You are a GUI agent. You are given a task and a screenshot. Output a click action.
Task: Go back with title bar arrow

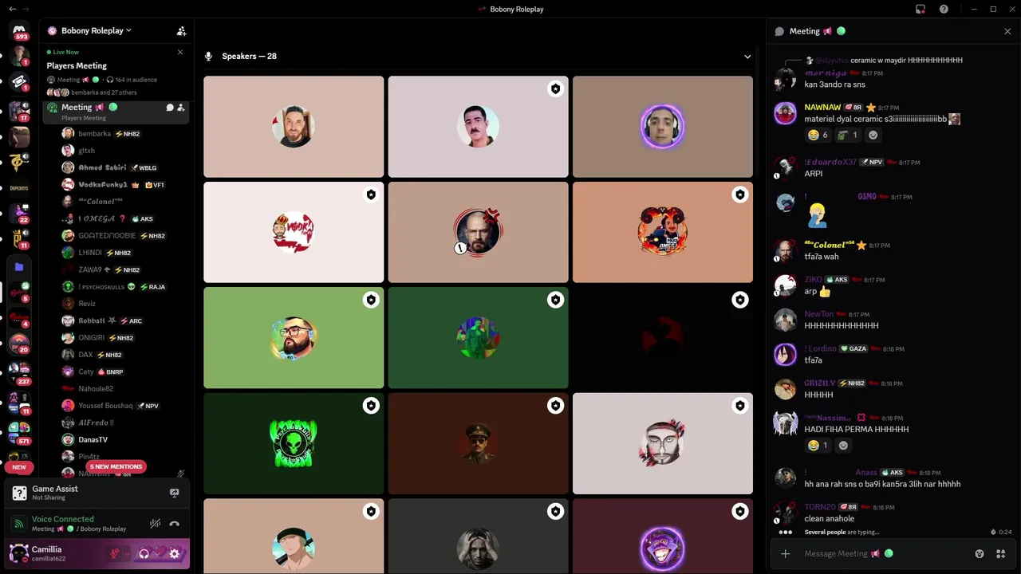click(x=11, y=9)
